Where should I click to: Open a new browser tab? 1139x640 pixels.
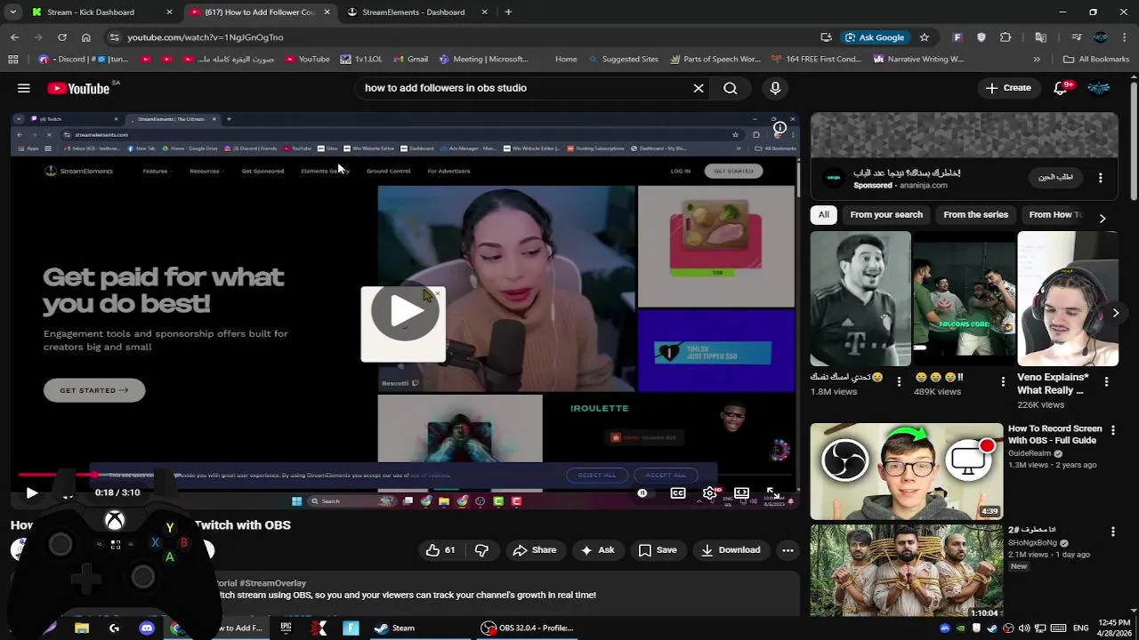508,12
